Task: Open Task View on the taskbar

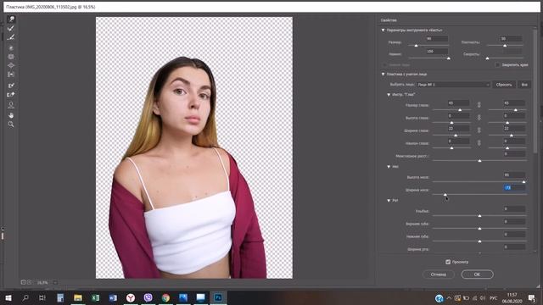Action: (42, 297)
